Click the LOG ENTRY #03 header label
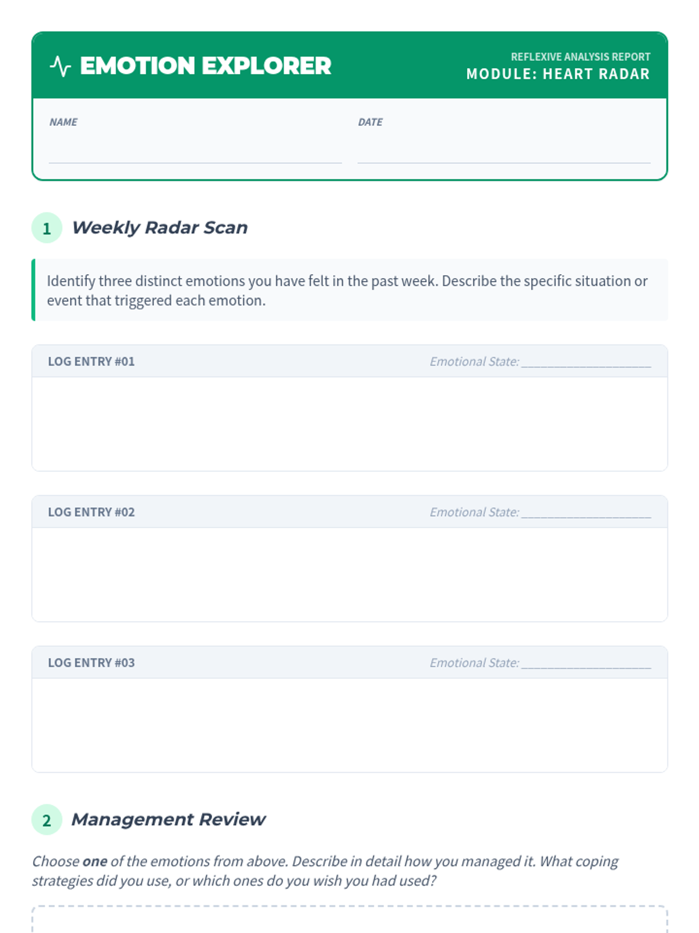This screenshot has height=933, width=699. tap(91, 663)
